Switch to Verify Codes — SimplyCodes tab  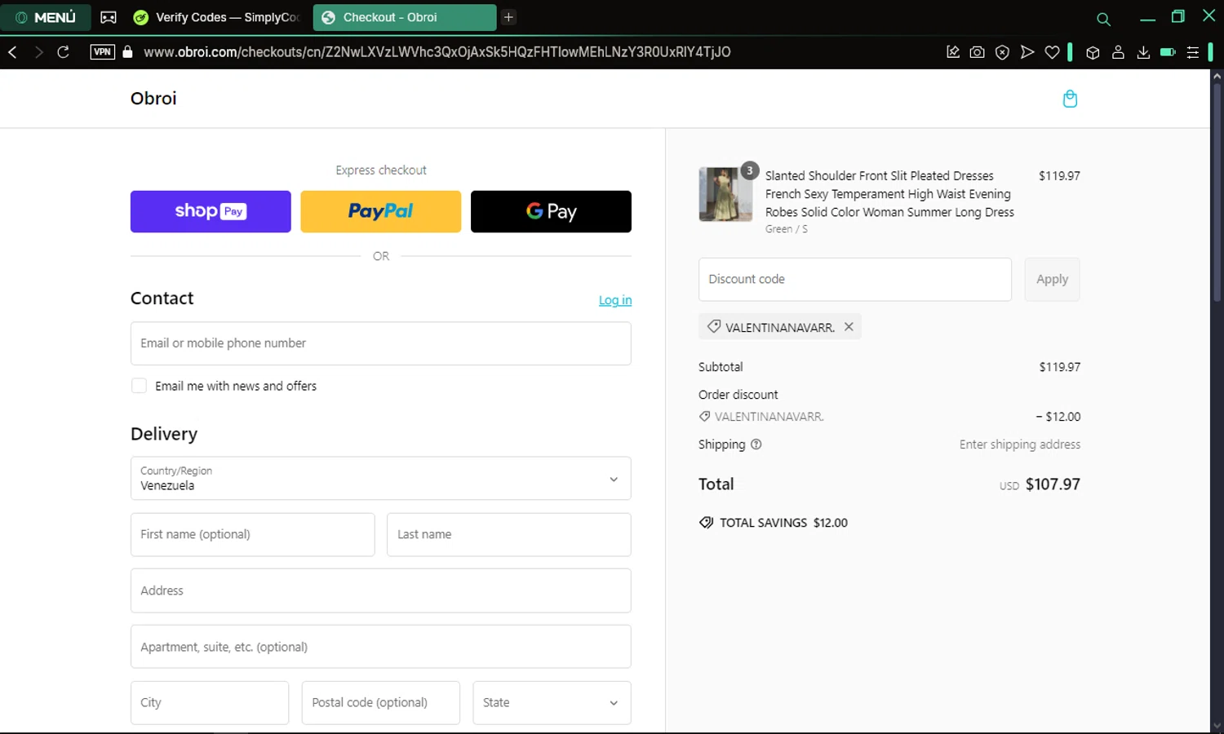[x=217, y=17]
